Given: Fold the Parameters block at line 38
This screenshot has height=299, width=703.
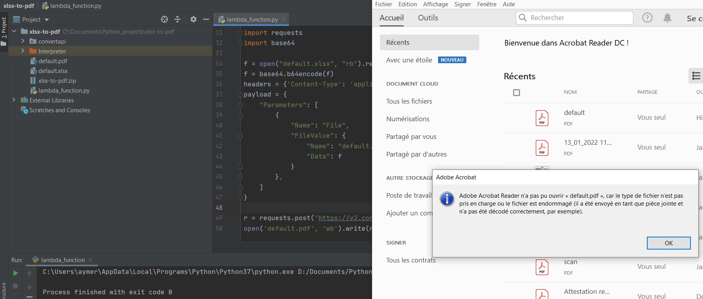Looking at the screenshot, I should [240, 105].
